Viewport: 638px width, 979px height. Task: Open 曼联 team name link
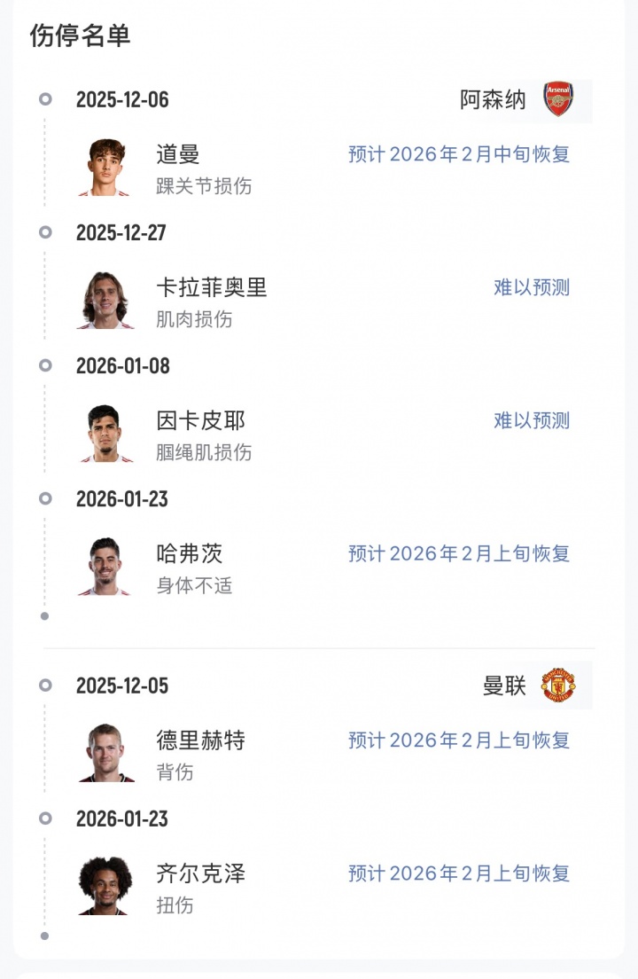[x=504, y=685]
